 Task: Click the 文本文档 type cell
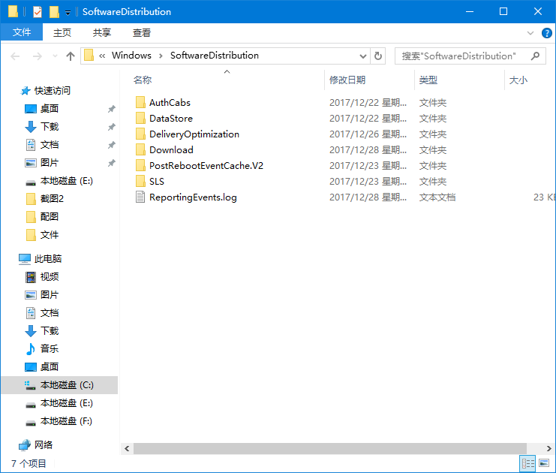pos(437,197)
